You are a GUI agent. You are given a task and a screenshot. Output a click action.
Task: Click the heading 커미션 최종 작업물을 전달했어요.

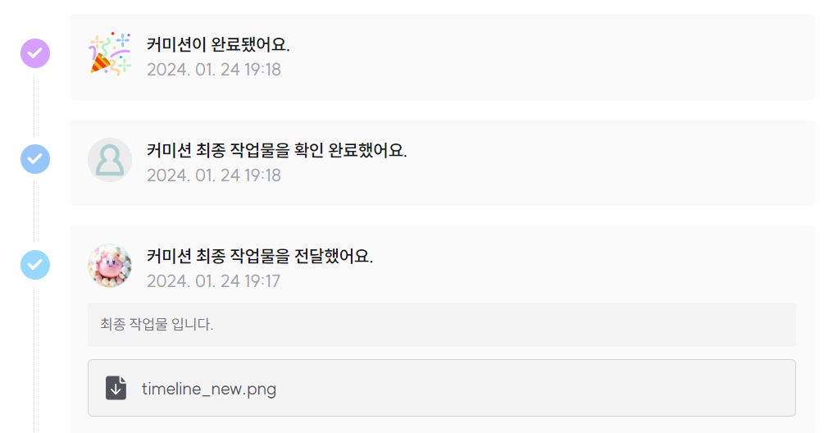click(259, 256)
